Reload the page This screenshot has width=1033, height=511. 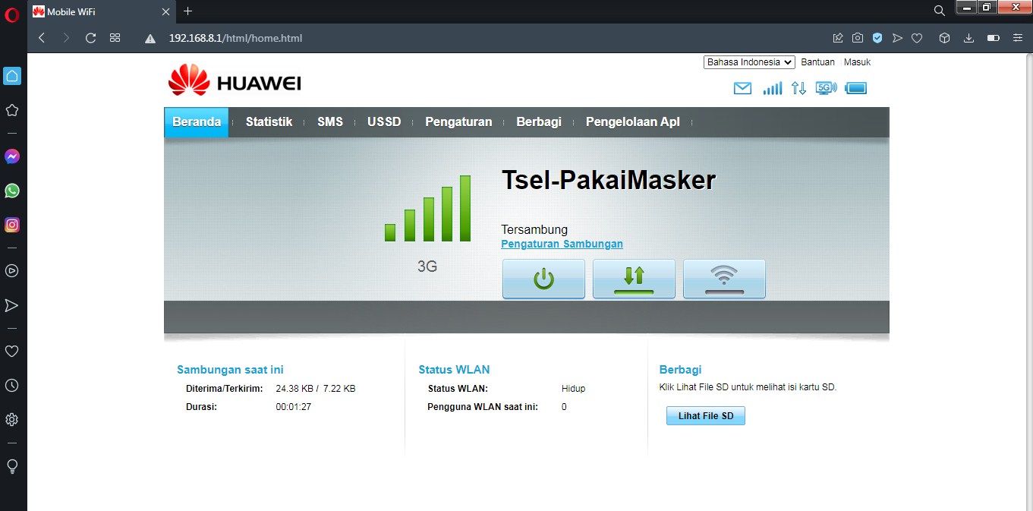click(x=90, y=37)
